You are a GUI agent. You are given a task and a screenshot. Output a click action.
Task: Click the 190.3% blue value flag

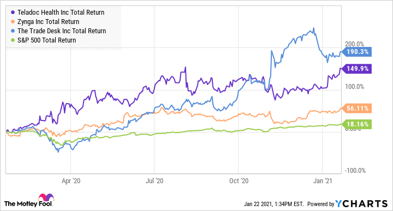click(356, 52)
